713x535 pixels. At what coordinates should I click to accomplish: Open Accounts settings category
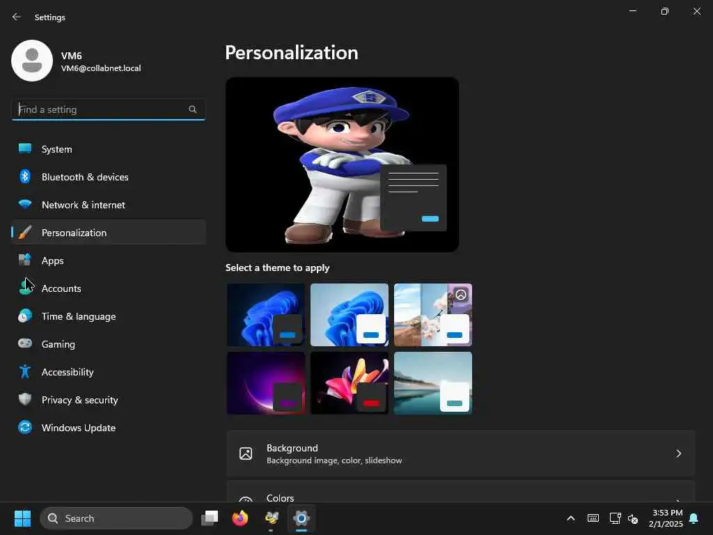click(109, 288)
